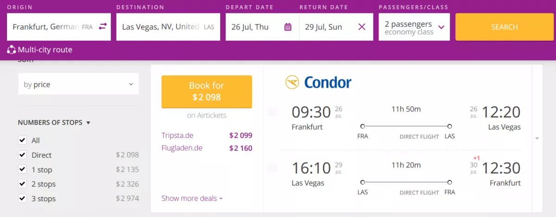Focus the Destination Las Vegas input field
Screen dimensions: 556x217
point(168,27)
